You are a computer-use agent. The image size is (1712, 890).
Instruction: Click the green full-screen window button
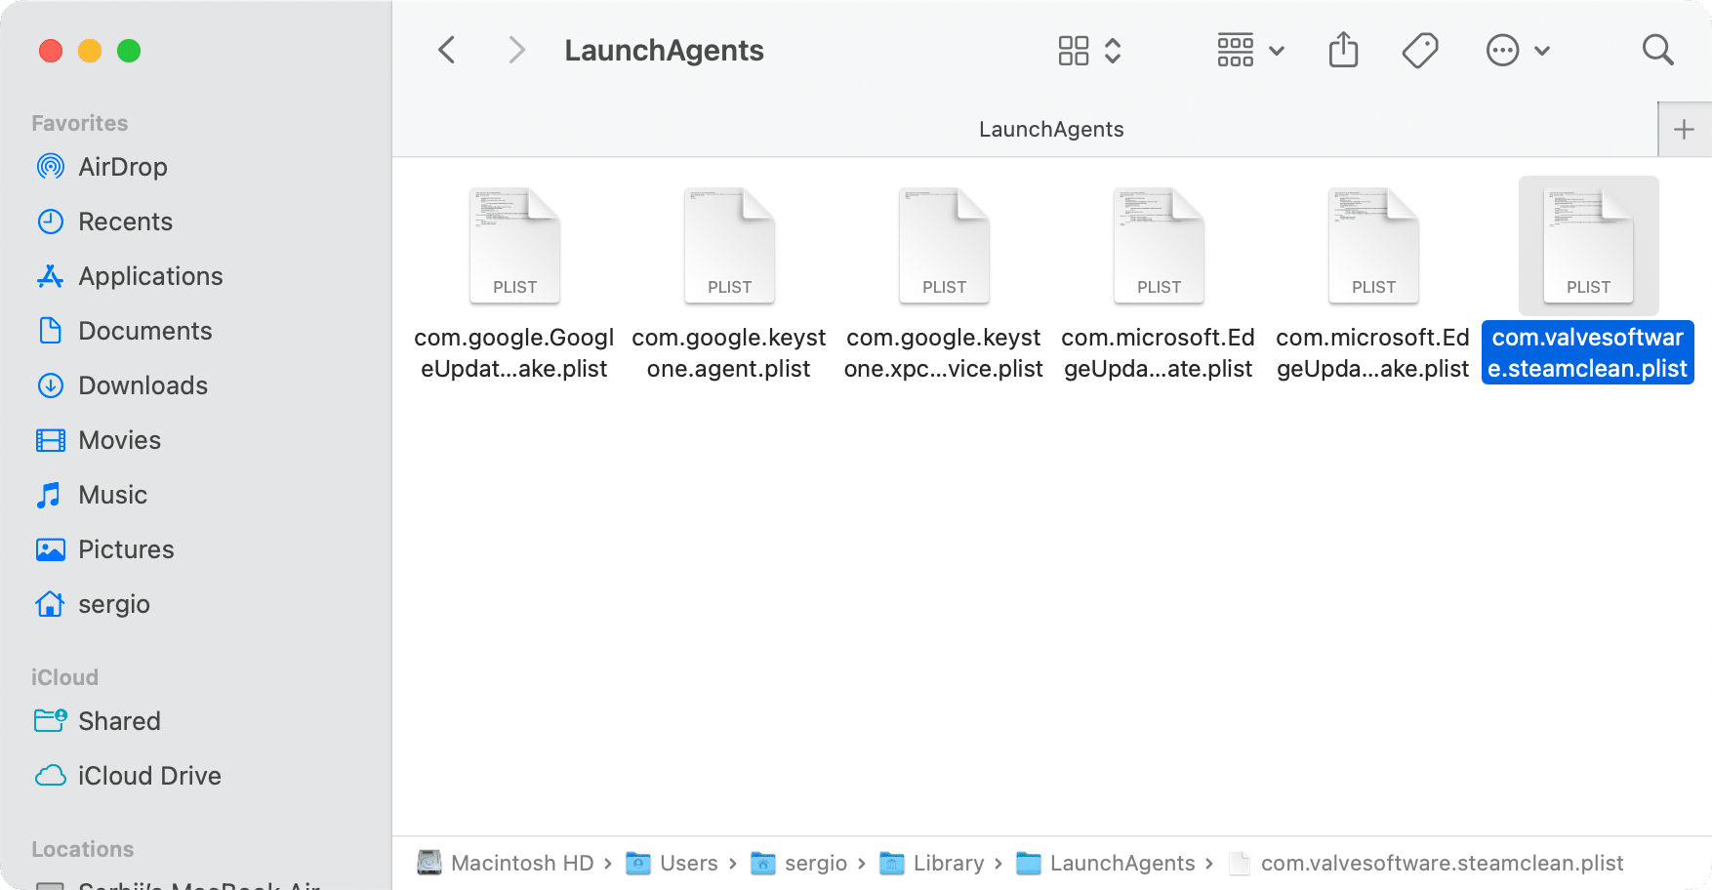(129, 51)
